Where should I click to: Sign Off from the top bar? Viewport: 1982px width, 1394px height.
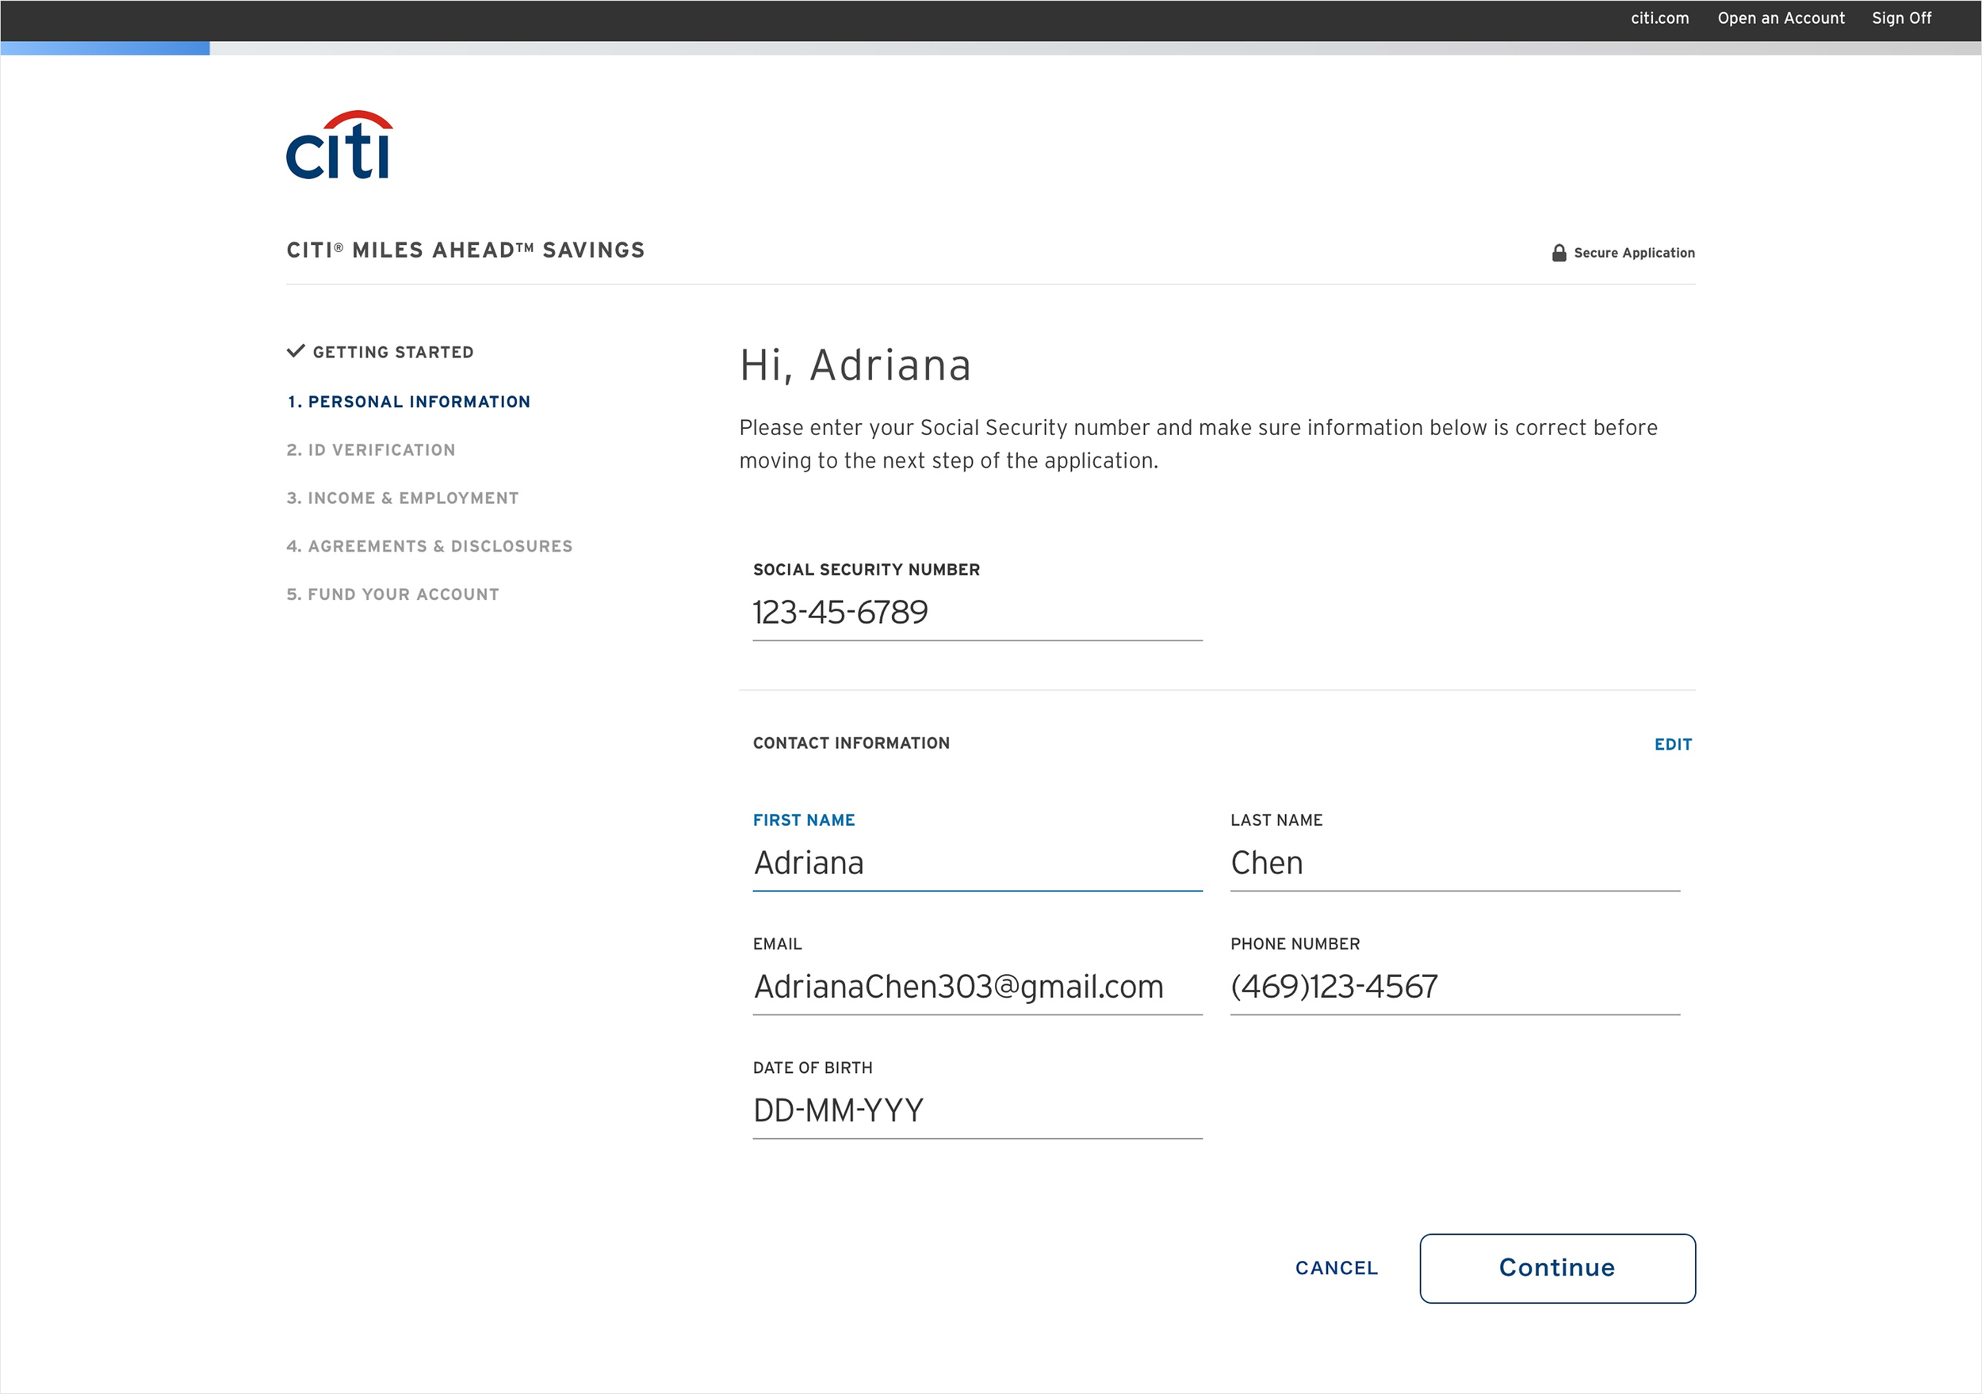pyautogui.click(x=1901, y=18)
